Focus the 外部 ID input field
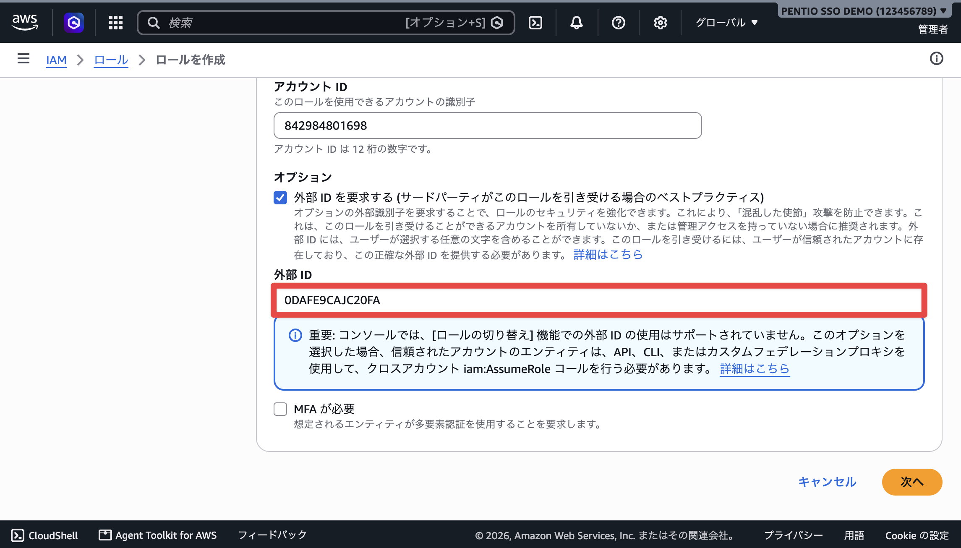961x548 pixels. point(599,300)
